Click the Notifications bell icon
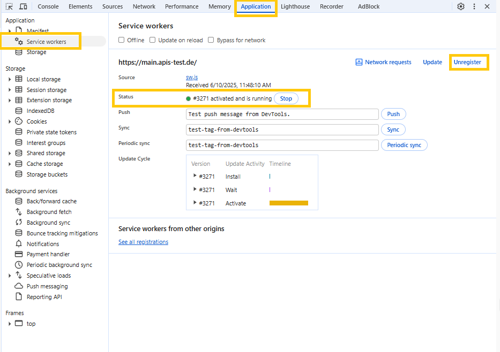Image resolution: width=500 pixels, height=352 pixels. [19, 244]
